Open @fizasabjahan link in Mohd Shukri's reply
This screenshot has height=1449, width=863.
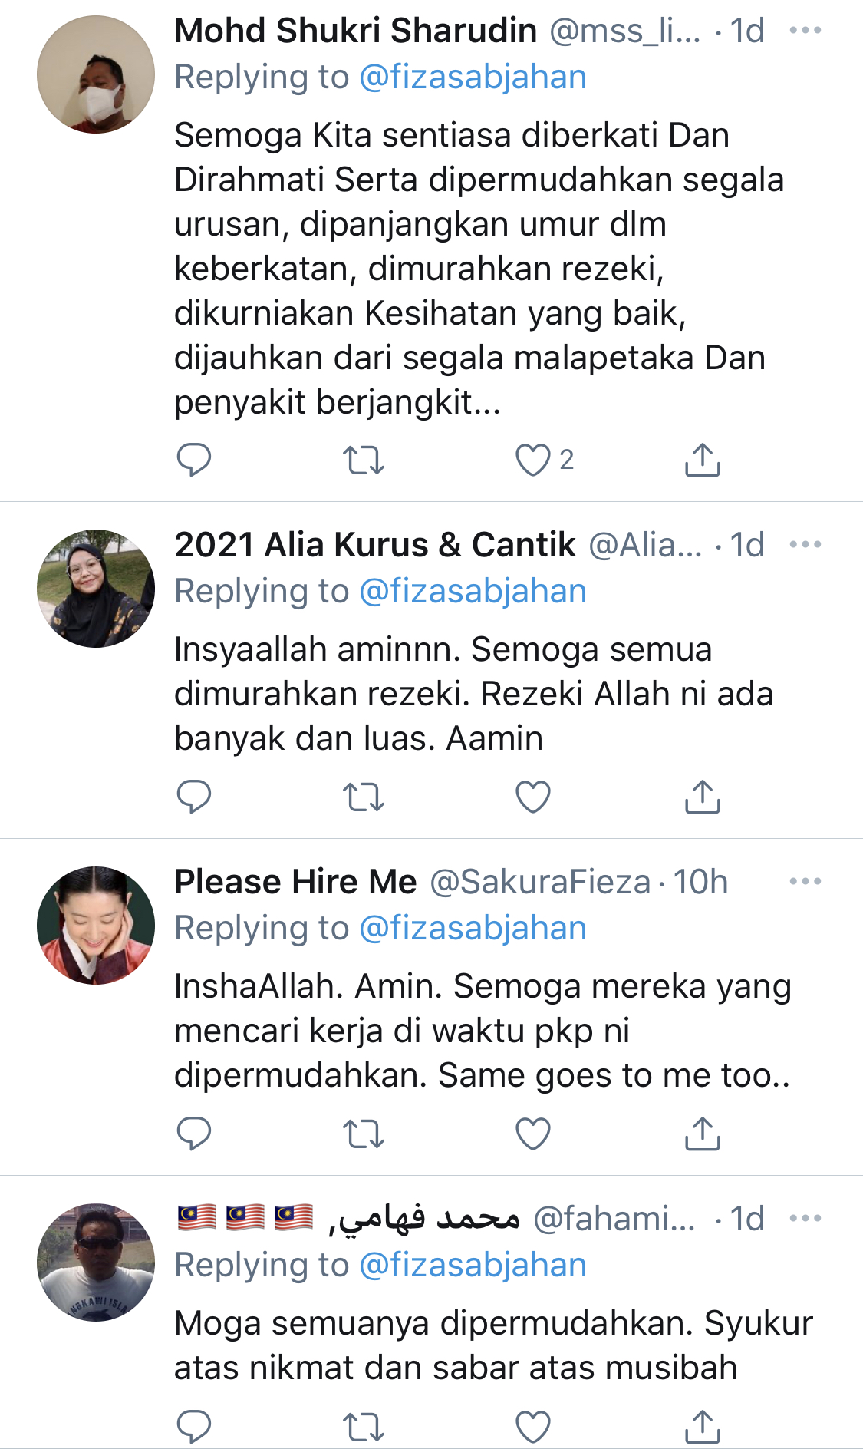(x=473, y=78)
